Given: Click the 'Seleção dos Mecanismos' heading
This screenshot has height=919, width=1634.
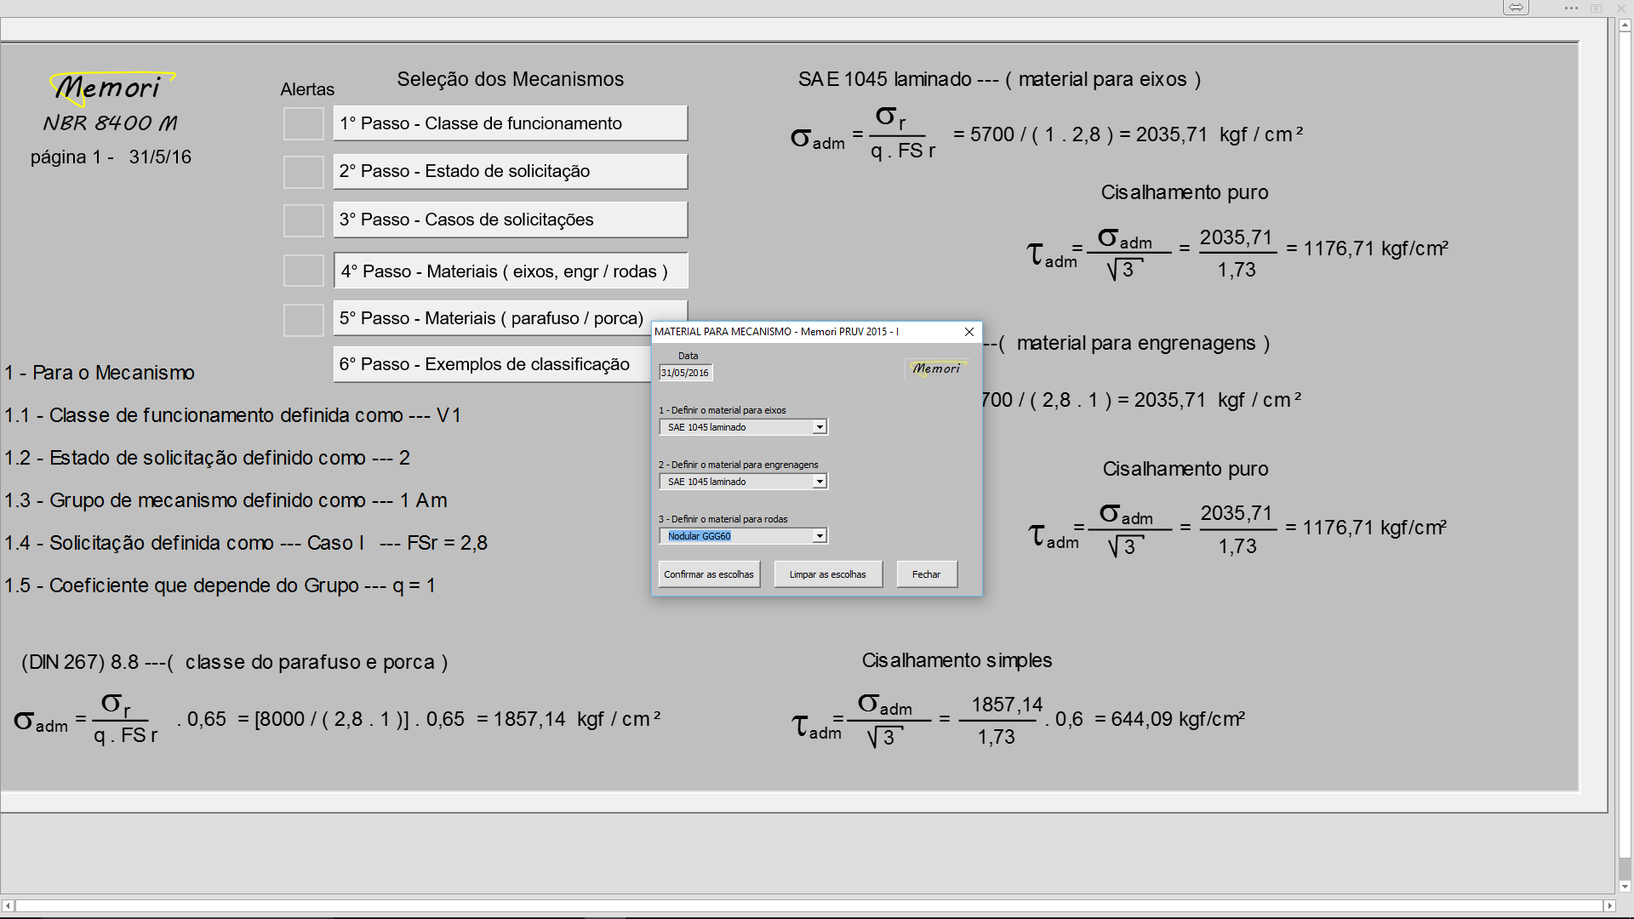Looking at the screenshot, I should coord(511,79).
